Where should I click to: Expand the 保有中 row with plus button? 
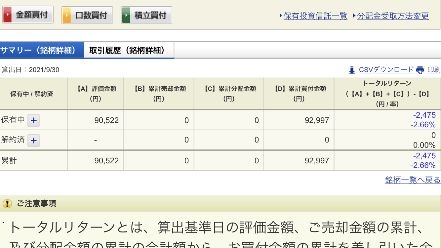coord(33,120)
